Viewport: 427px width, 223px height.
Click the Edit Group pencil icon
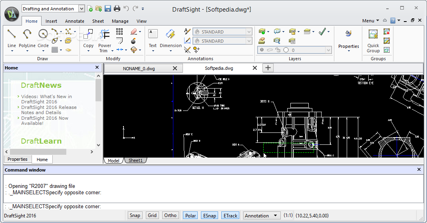(x=386, y=41)
